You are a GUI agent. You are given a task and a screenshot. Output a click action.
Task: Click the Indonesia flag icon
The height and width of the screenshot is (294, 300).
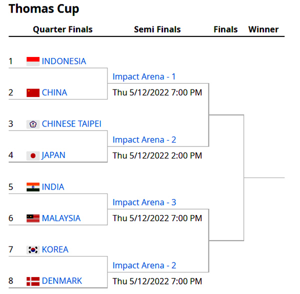click(x=33, y=61)
